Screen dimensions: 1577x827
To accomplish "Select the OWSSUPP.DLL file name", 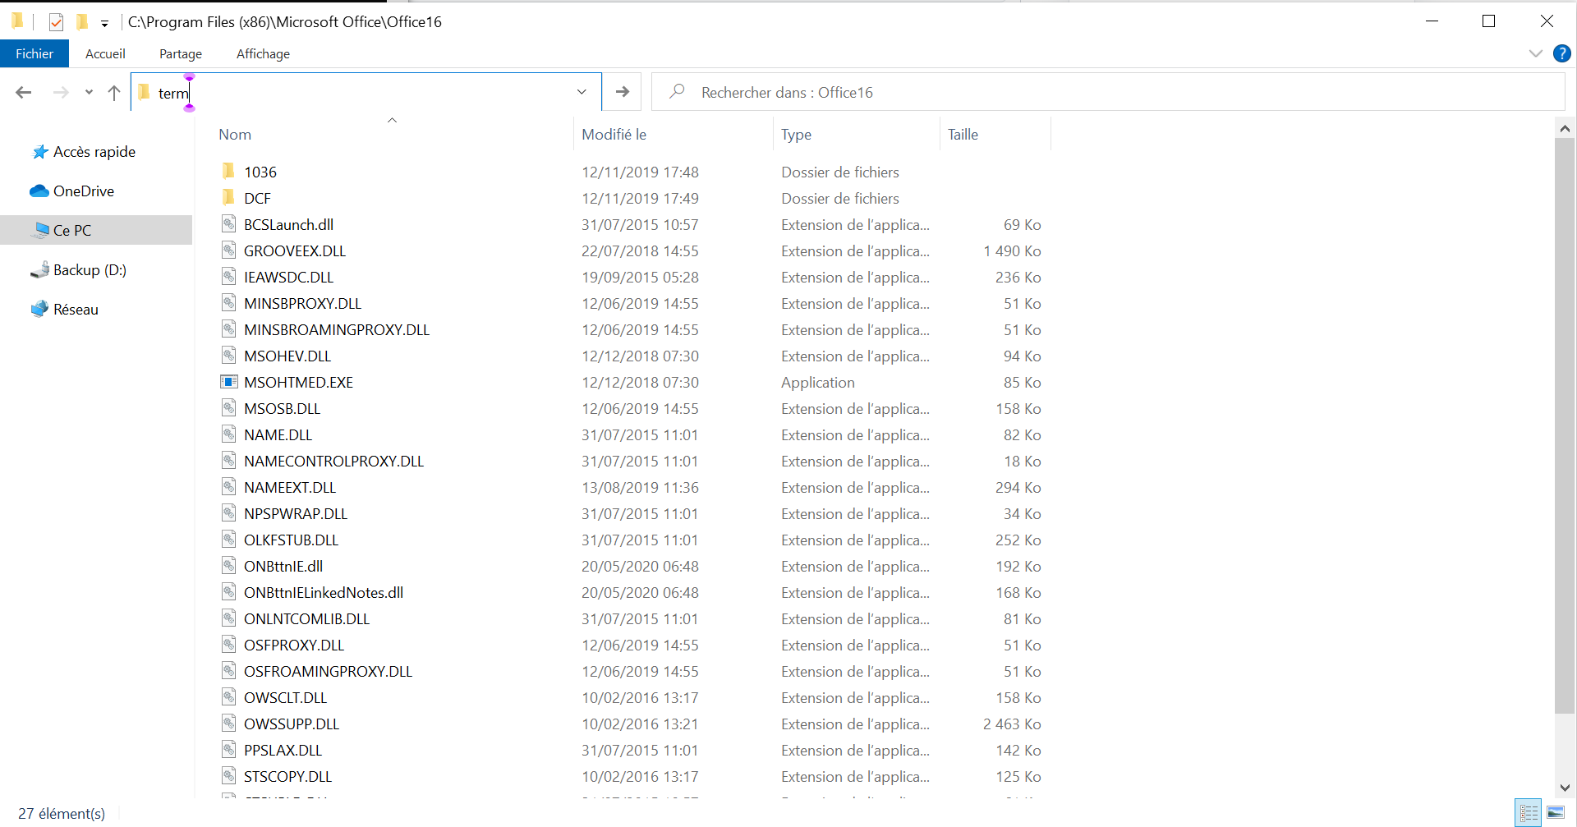I will point(292,724).
